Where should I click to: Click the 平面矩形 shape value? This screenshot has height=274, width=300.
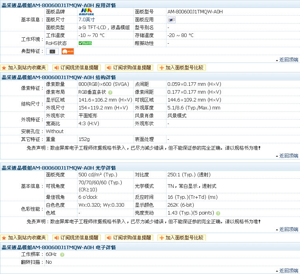point(88,116)
